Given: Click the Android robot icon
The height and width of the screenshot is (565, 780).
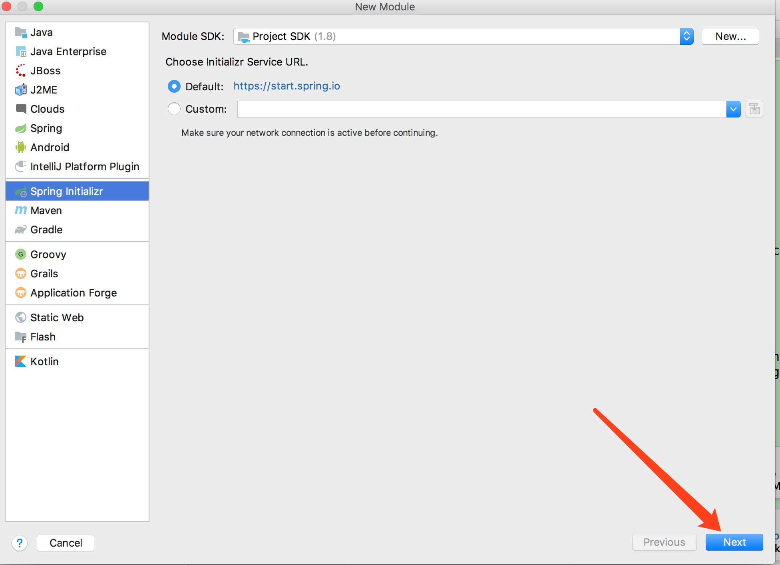Looking at the screenshot, I should point(20,147).
